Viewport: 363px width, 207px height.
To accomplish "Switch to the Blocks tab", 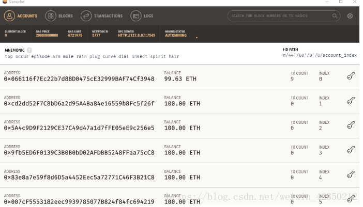I will [x=59, y=16].
